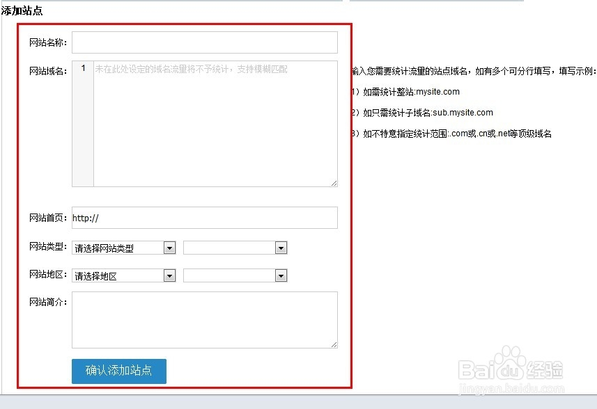Click the 网站名称 label

coord(48,42)
